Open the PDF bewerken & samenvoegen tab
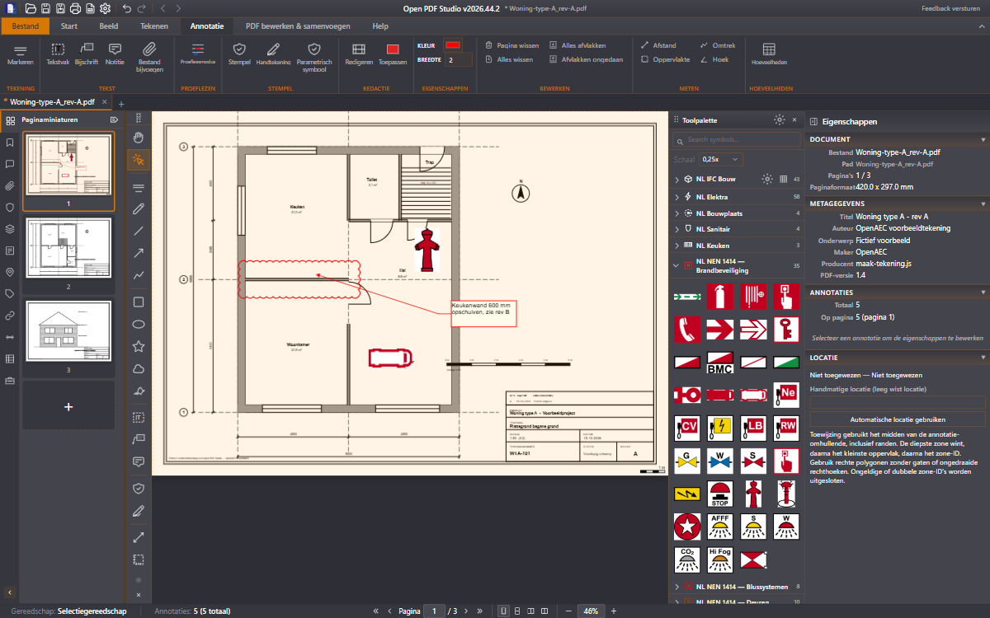The image size is (990, 618). [x=296, y=26]
